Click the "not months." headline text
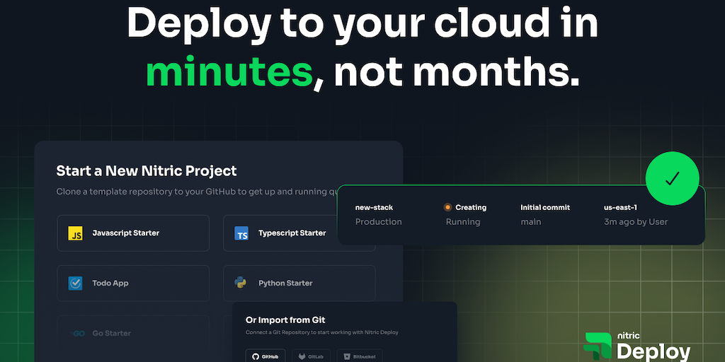This screenshot has height=362, width=725. point(457,71)
